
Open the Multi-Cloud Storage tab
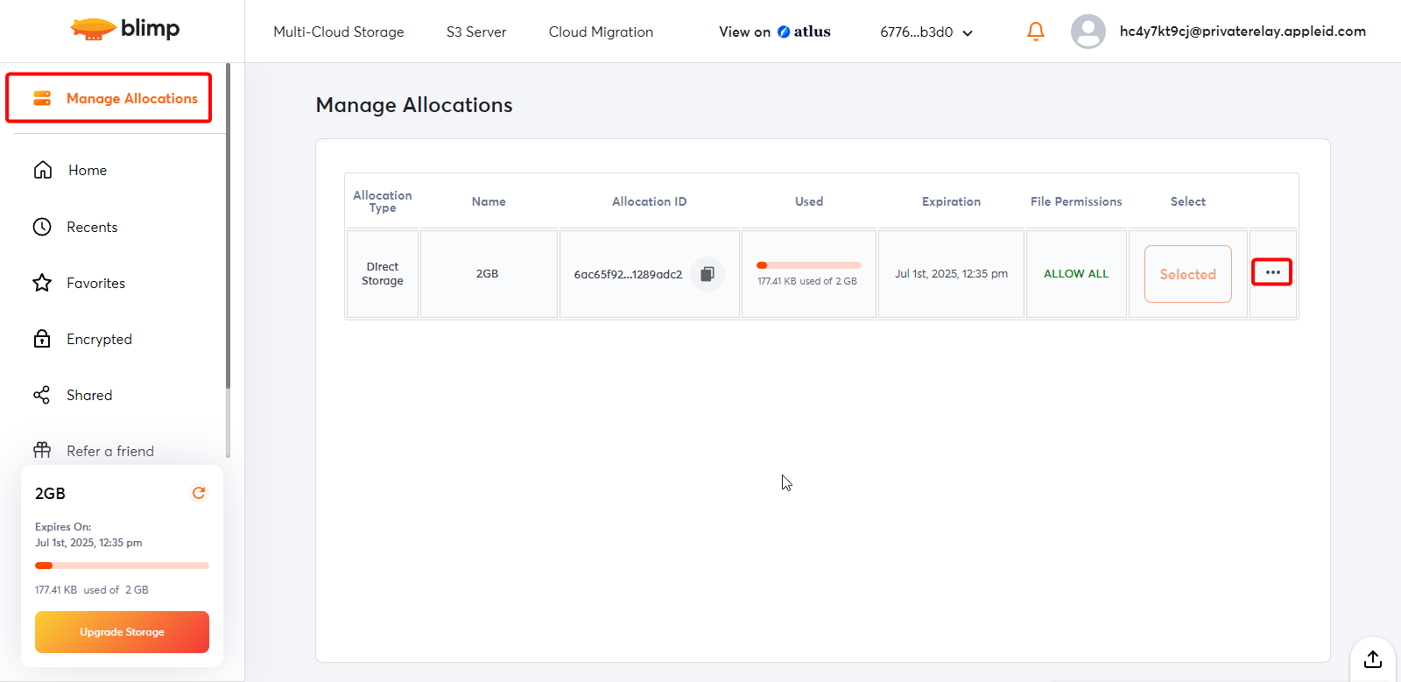[339, 32]
